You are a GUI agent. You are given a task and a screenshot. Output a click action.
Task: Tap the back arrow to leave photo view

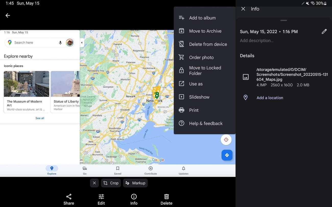(x=7, y=15)
